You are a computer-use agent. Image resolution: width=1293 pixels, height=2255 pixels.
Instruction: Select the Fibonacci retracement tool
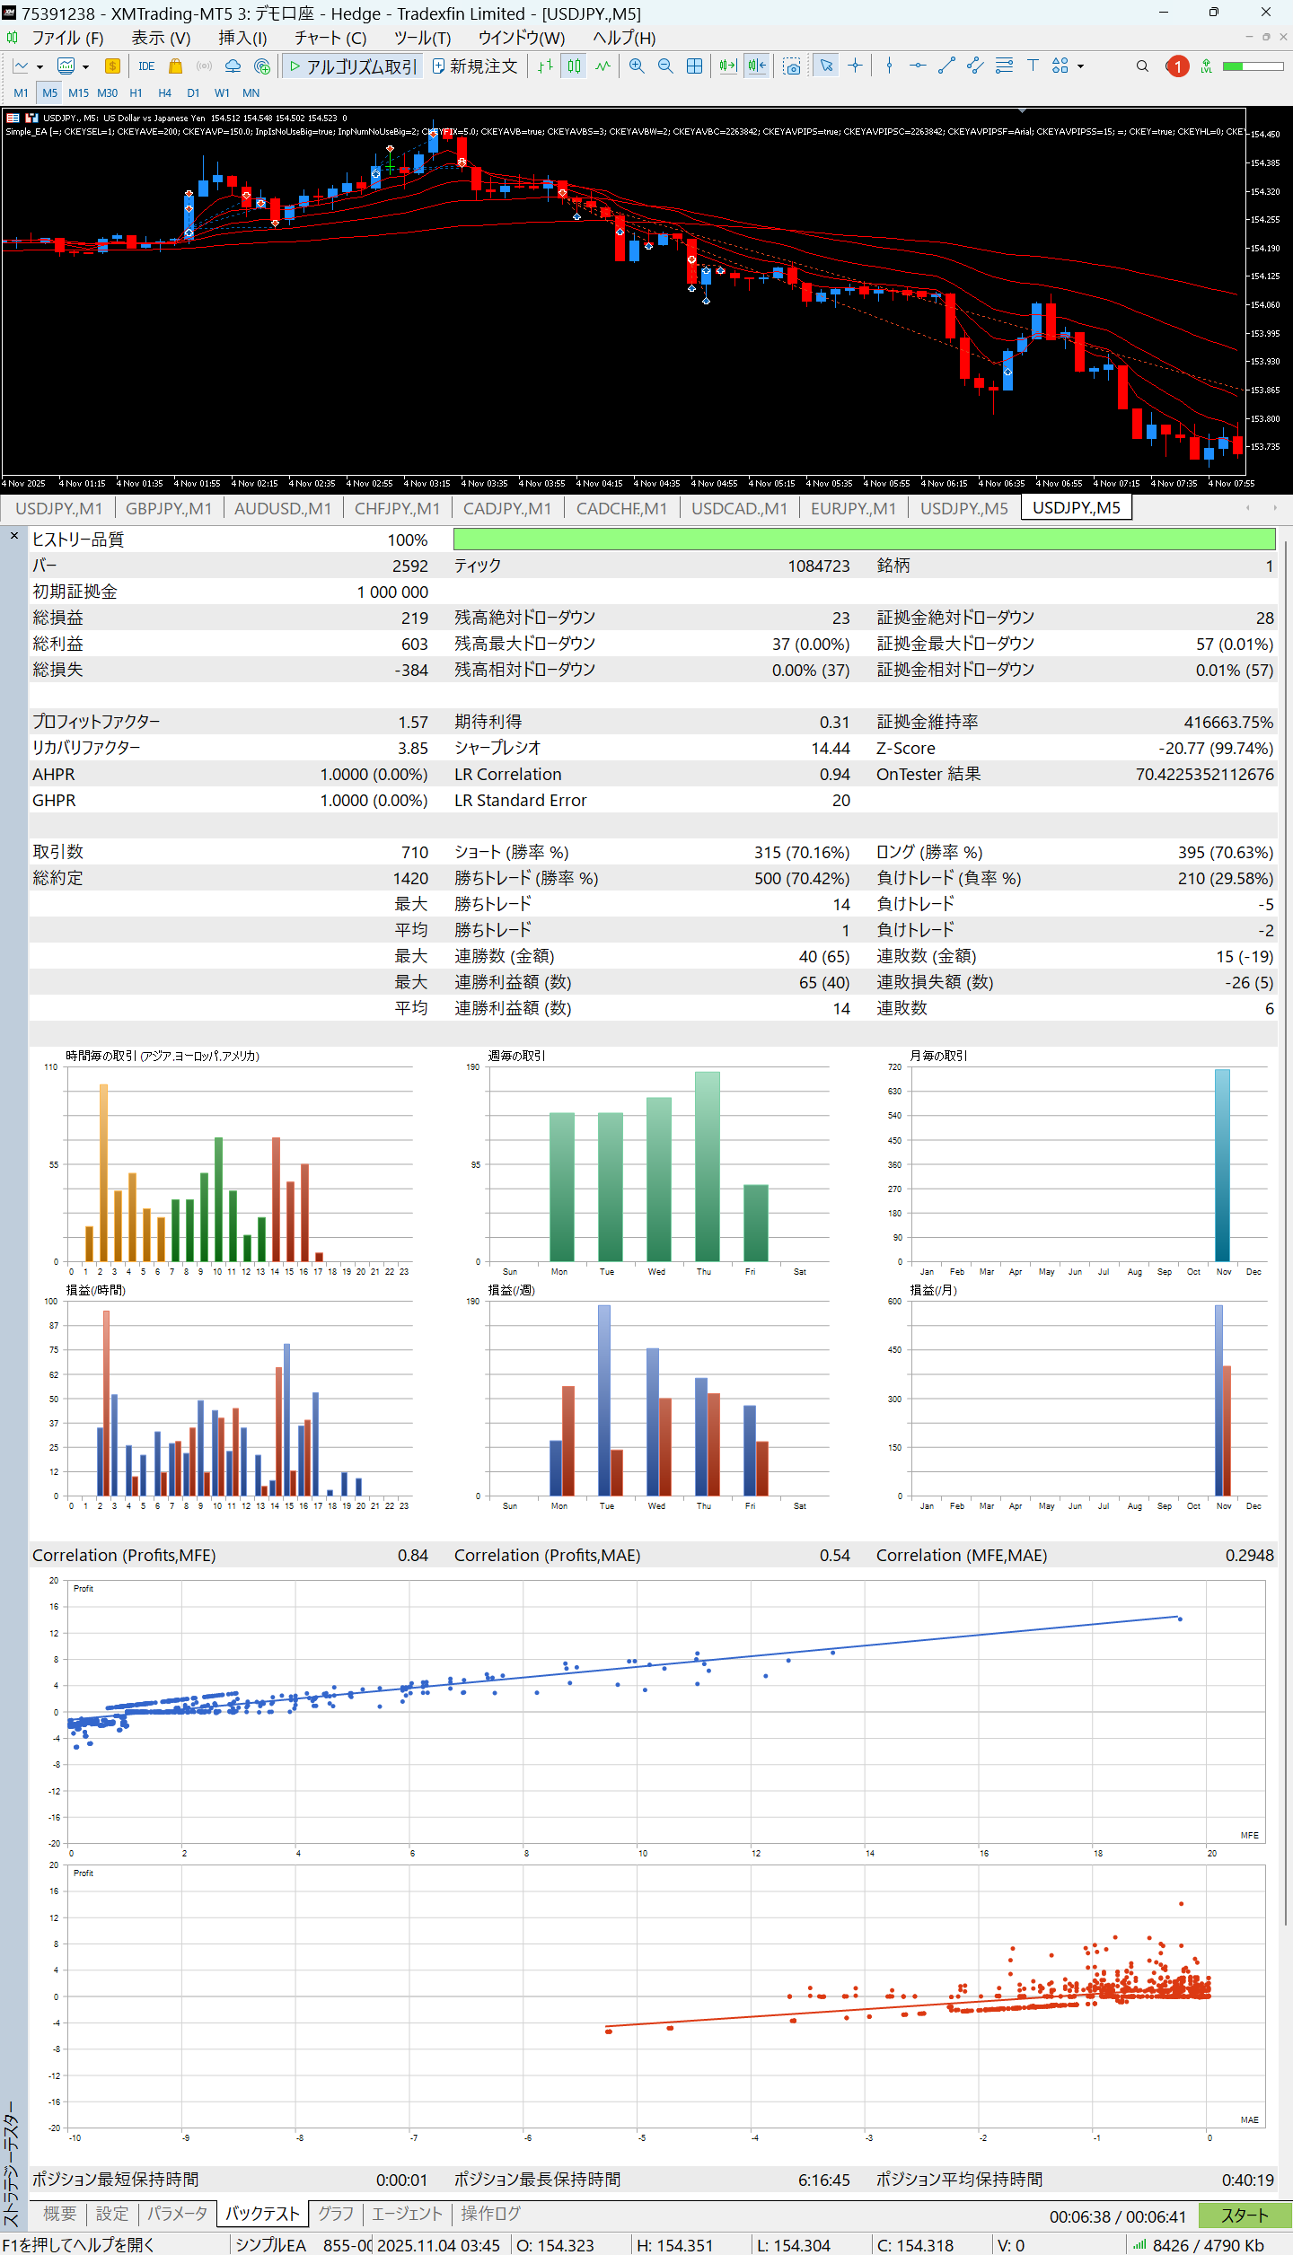pyautogui.click(x=1004, y=66)
